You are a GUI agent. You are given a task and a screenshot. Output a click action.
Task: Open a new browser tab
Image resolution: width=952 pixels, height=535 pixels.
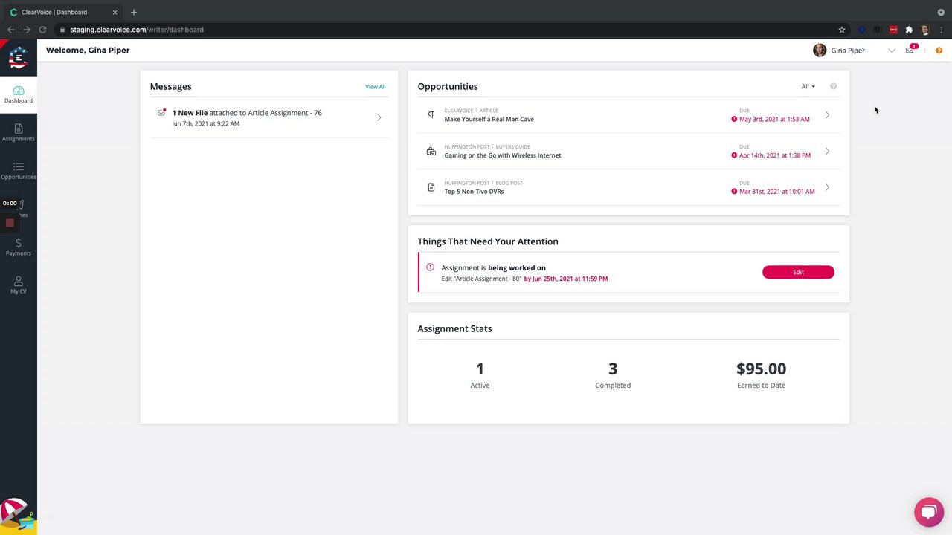(x=134, y=12)
